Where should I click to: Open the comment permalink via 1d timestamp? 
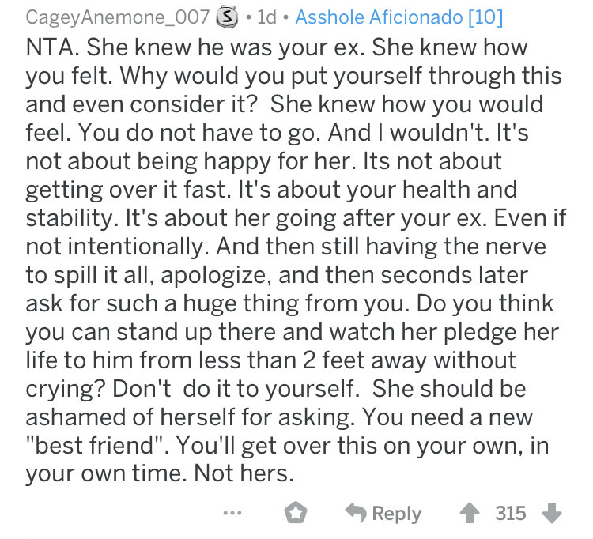pyautogui.click(x=266, y=17)
